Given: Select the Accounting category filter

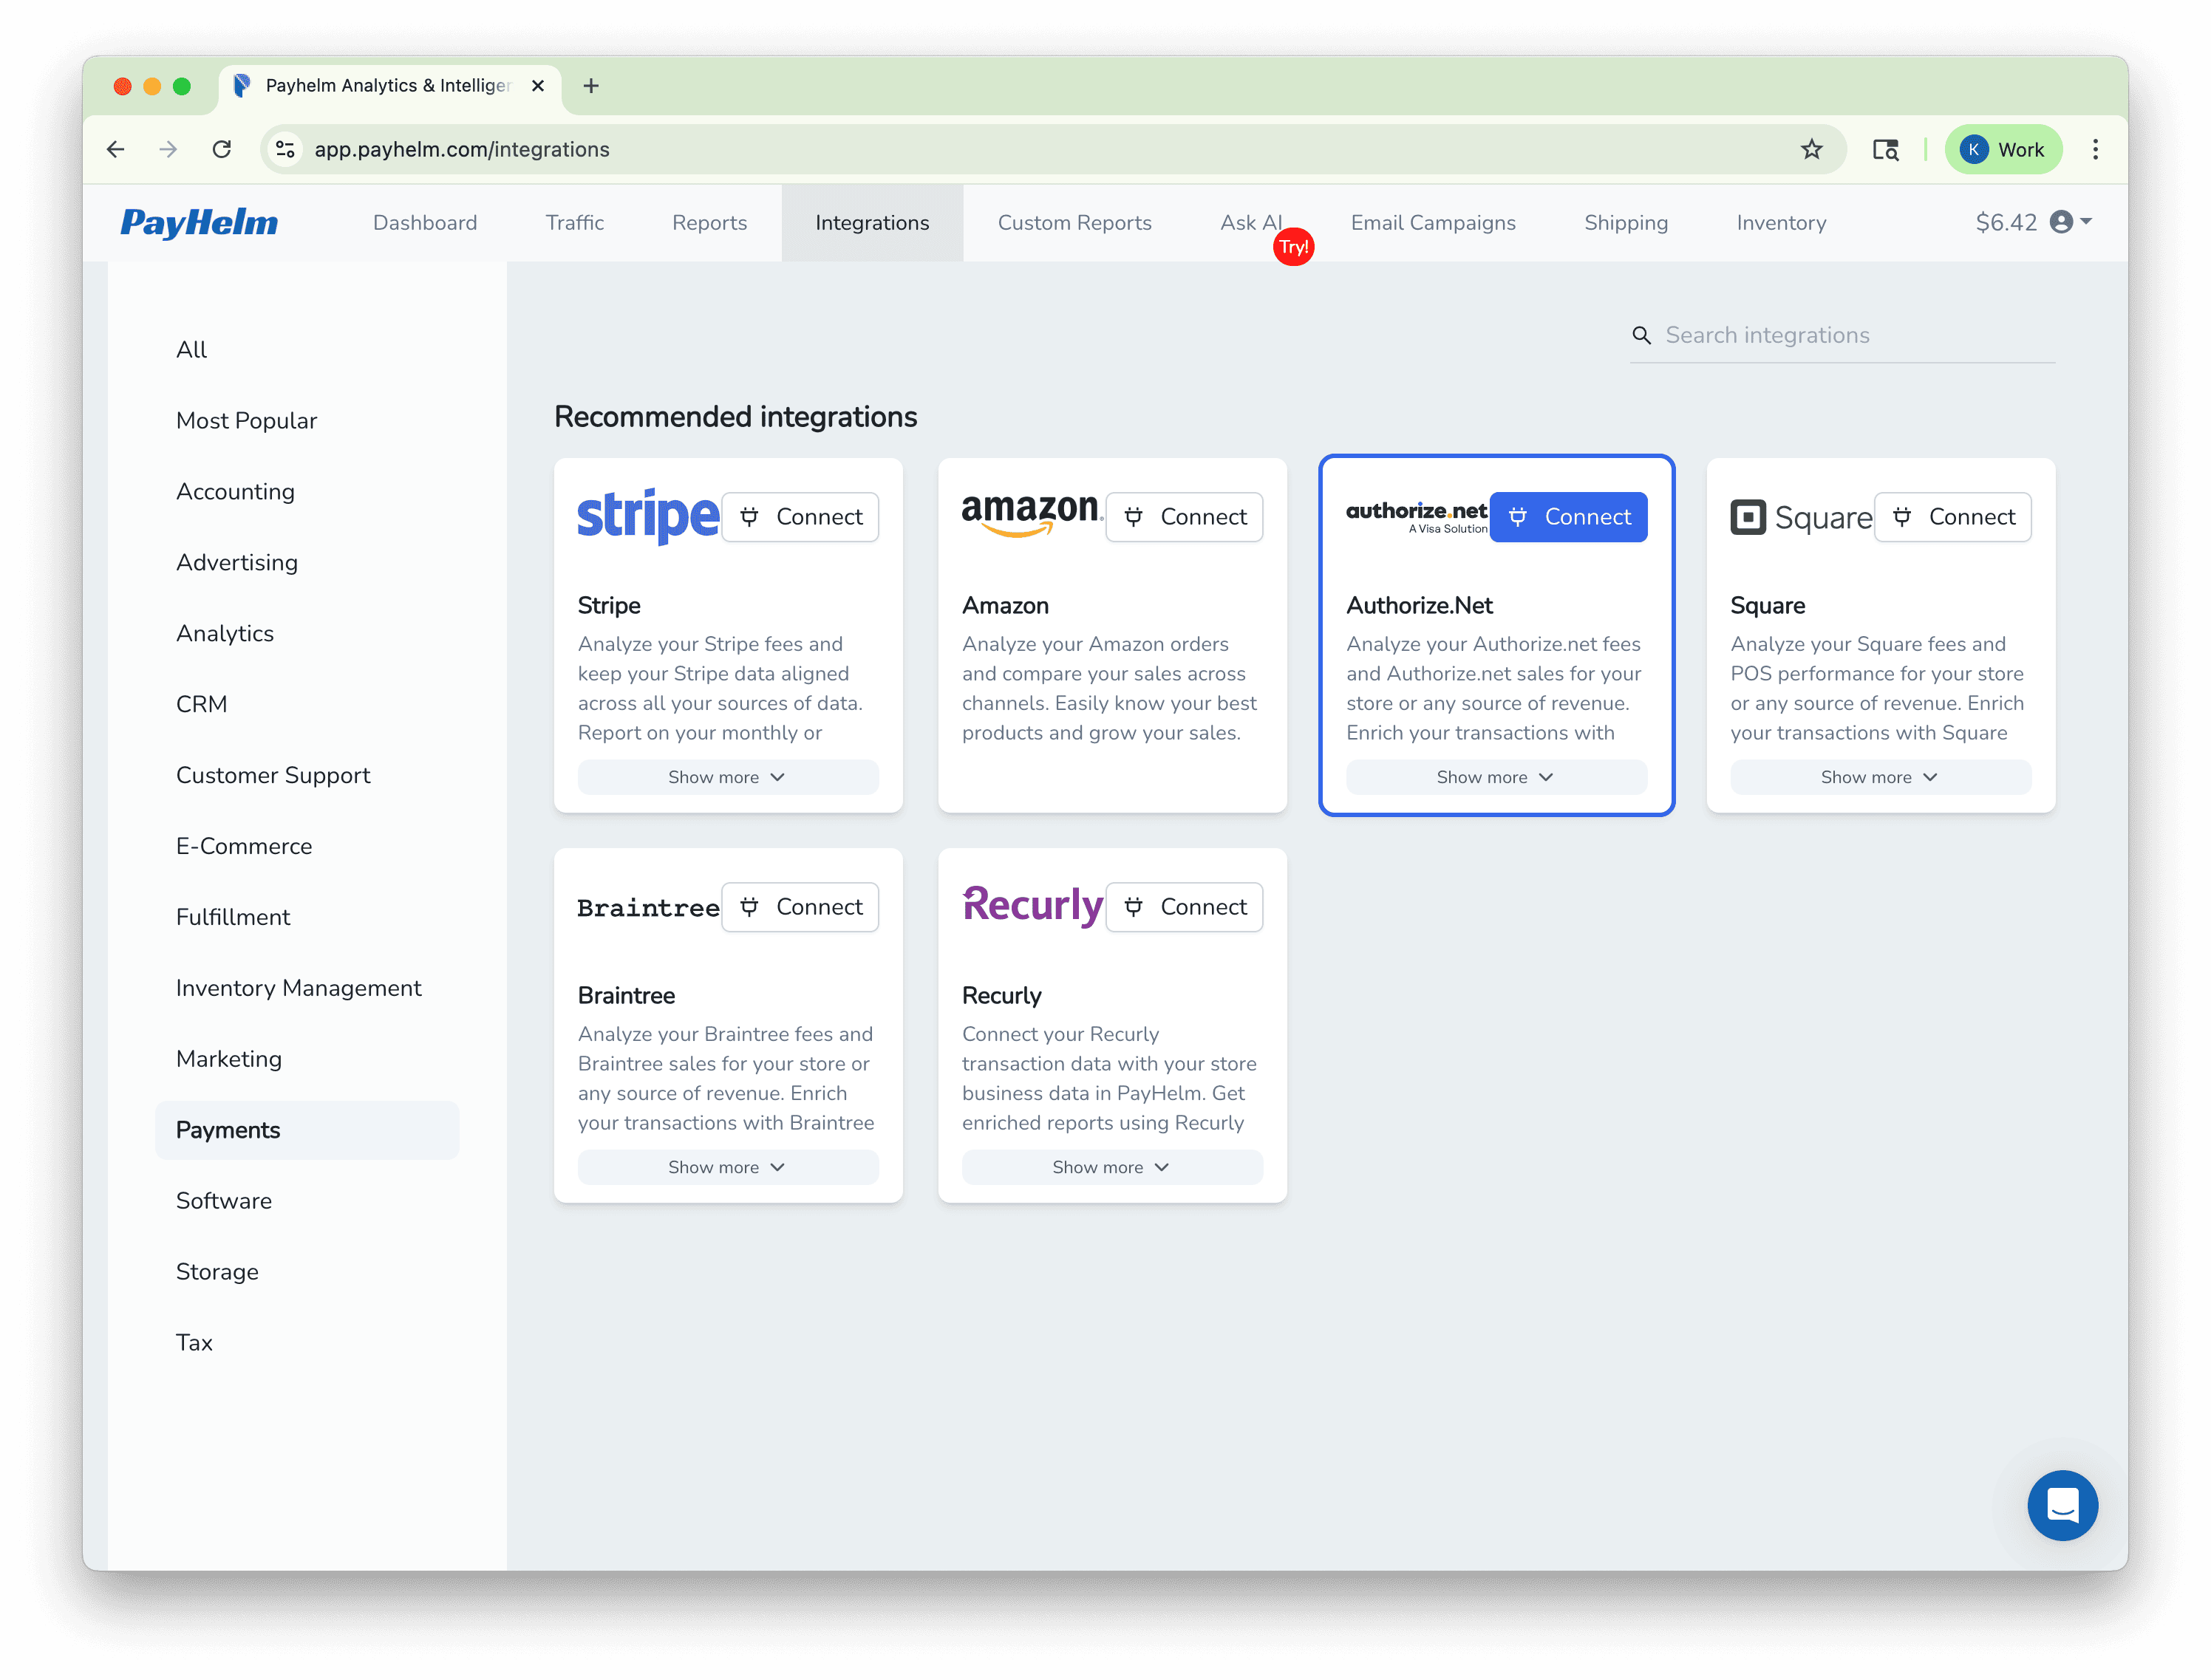Looking at the screenshot, I should click(x=236, y=491).
